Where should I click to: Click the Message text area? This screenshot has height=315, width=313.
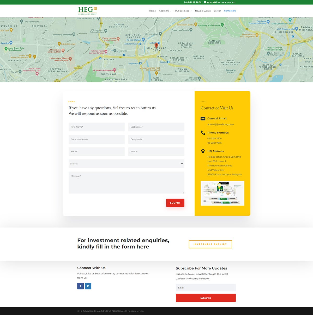127,183
